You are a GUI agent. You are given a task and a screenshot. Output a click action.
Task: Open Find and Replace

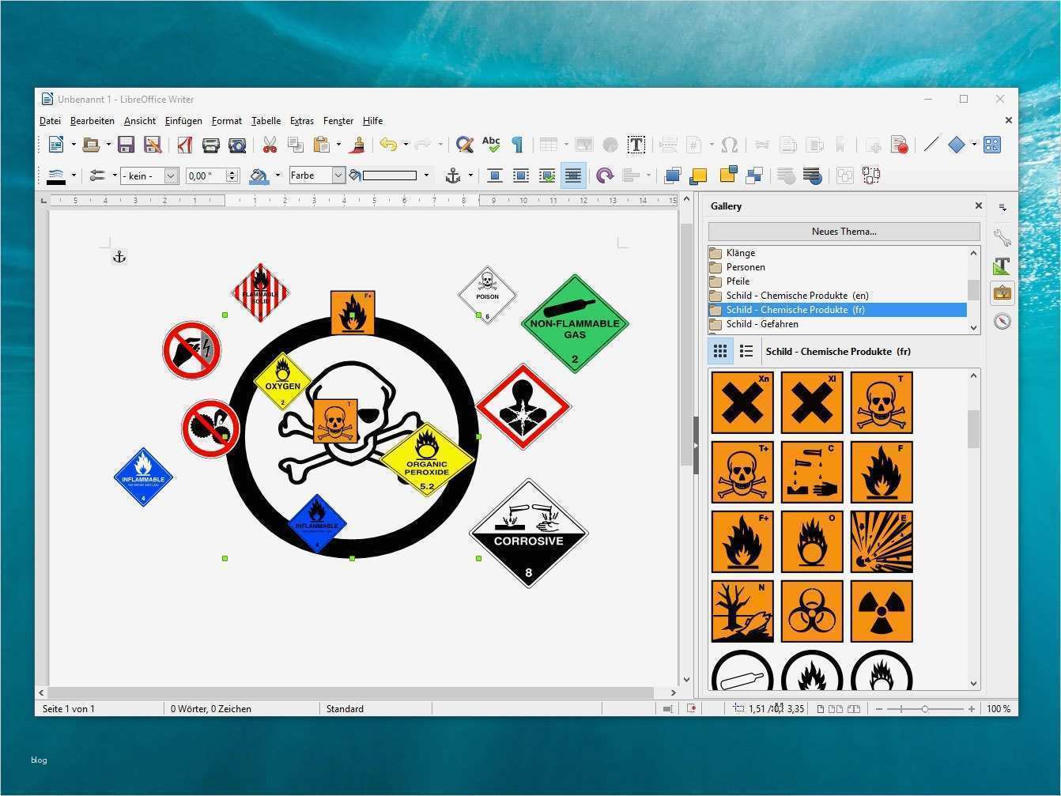click(x=464, y=145)
